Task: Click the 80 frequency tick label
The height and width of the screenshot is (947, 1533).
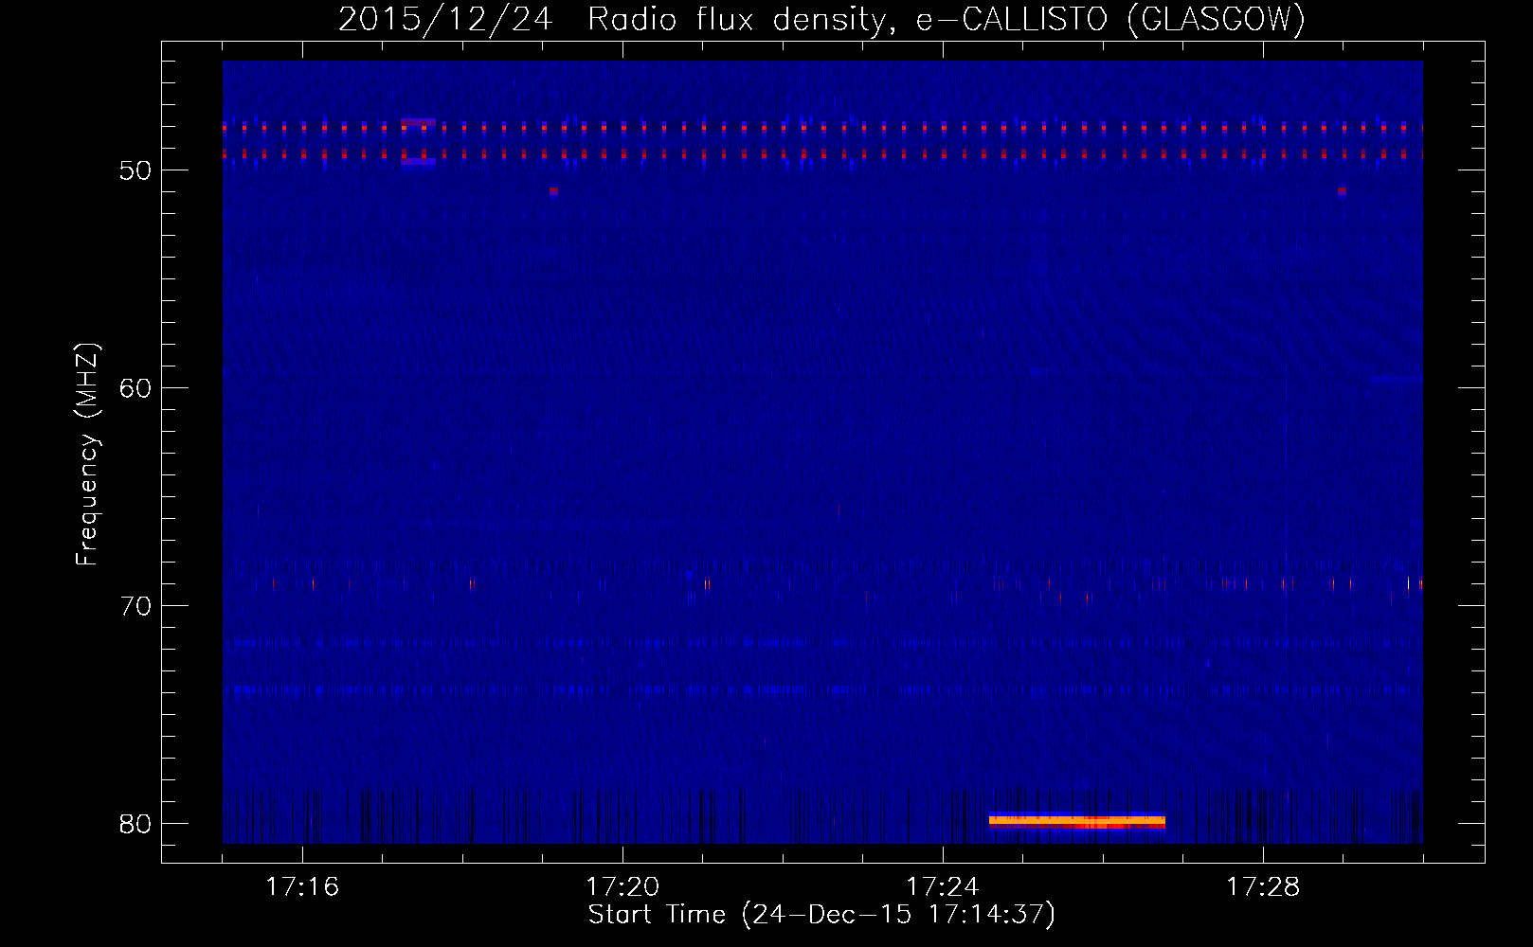Action: tap(135, 824)
